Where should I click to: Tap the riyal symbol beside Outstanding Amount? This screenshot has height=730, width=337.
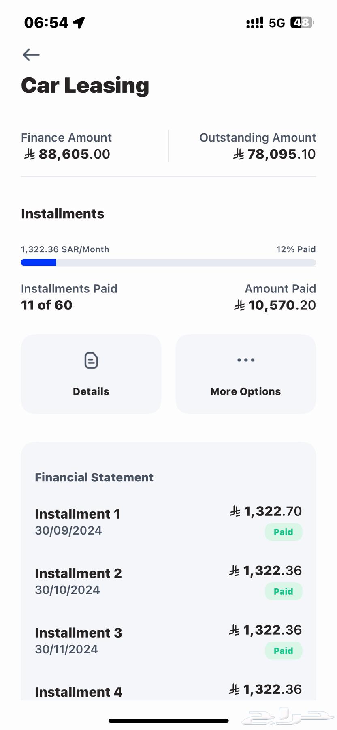click(239, 155)
